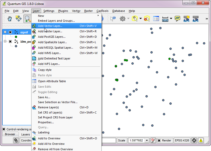Screen dimensions: 211x151
Task: Open CRS status globe icon
Action: tap(194, 140)
